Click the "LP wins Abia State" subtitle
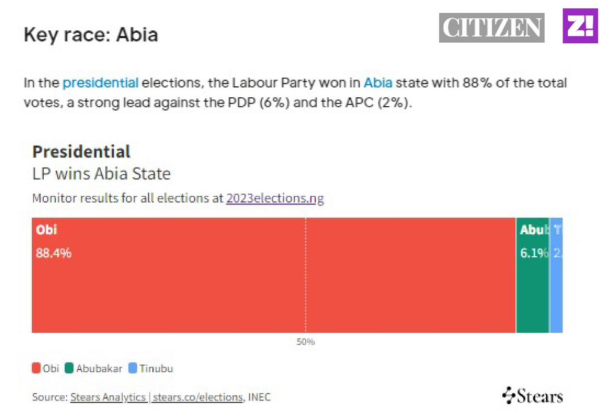This screenshot has height=417, width=612. pyautogui.click(x=101, y=174)
